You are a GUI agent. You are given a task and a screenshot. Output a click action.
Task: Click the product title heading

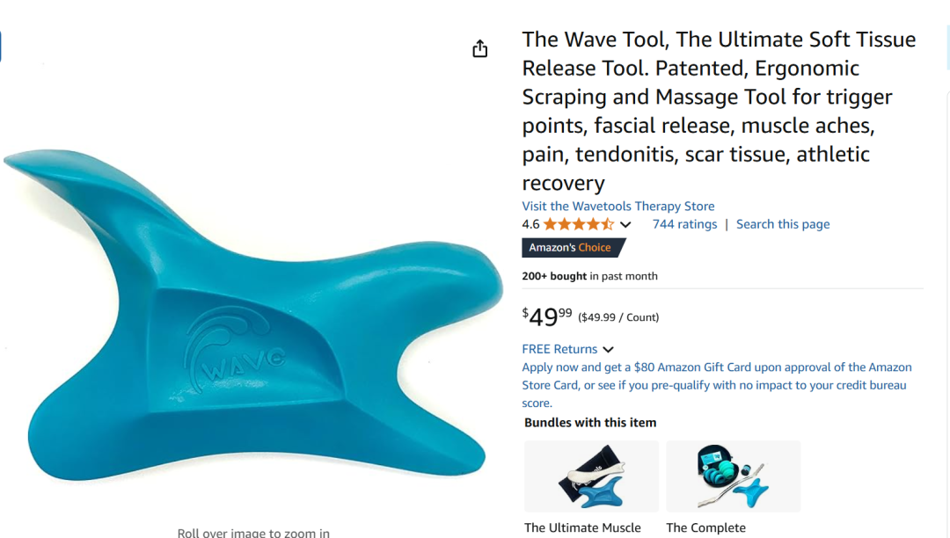[x=720, y=111]
